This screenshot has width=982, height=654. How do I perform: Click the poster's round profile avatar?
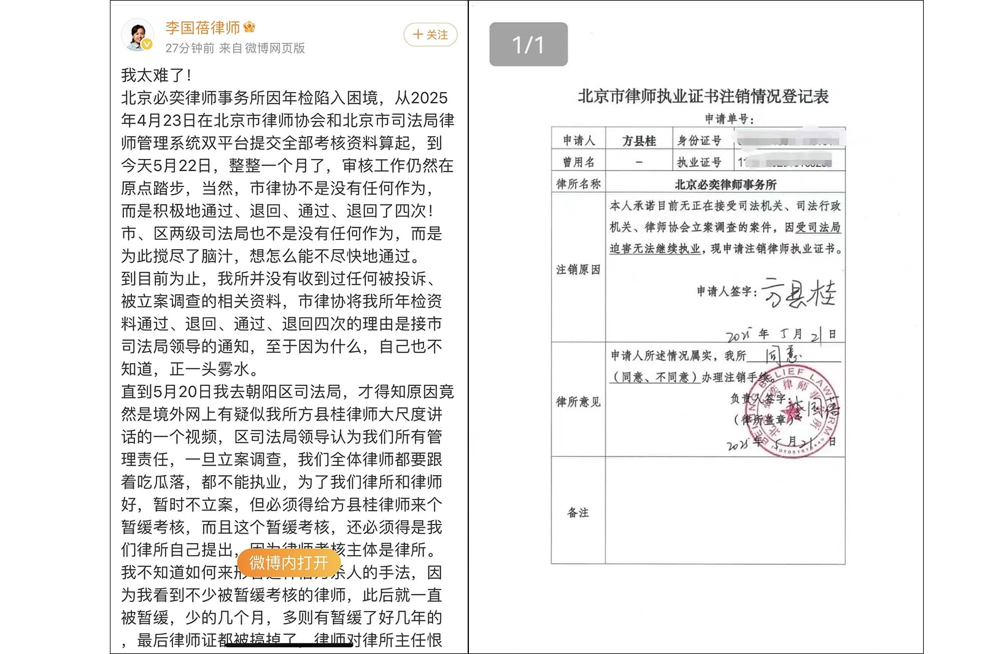tap(137, 34)
